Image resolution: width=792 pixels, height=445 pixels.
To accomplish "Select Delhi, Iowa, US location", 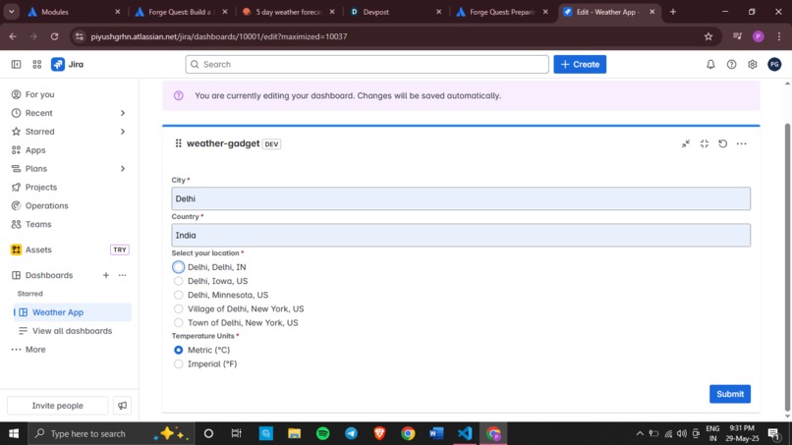I will 178,281.
